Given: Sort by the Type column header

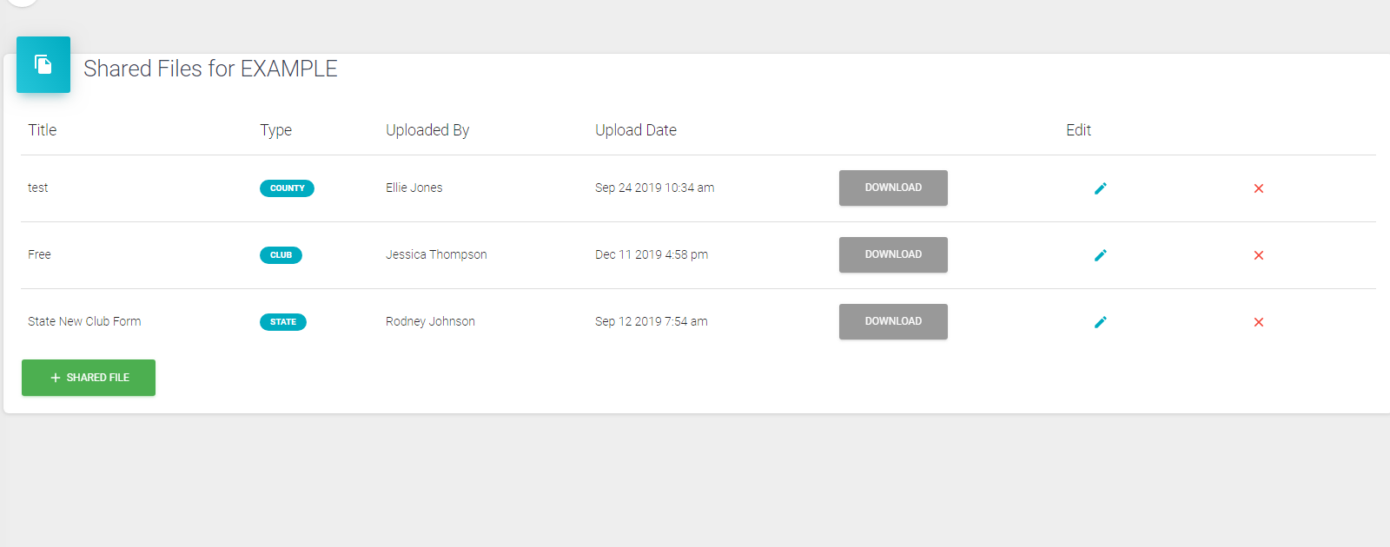Looking at the screenshot, I should [275, 130].
